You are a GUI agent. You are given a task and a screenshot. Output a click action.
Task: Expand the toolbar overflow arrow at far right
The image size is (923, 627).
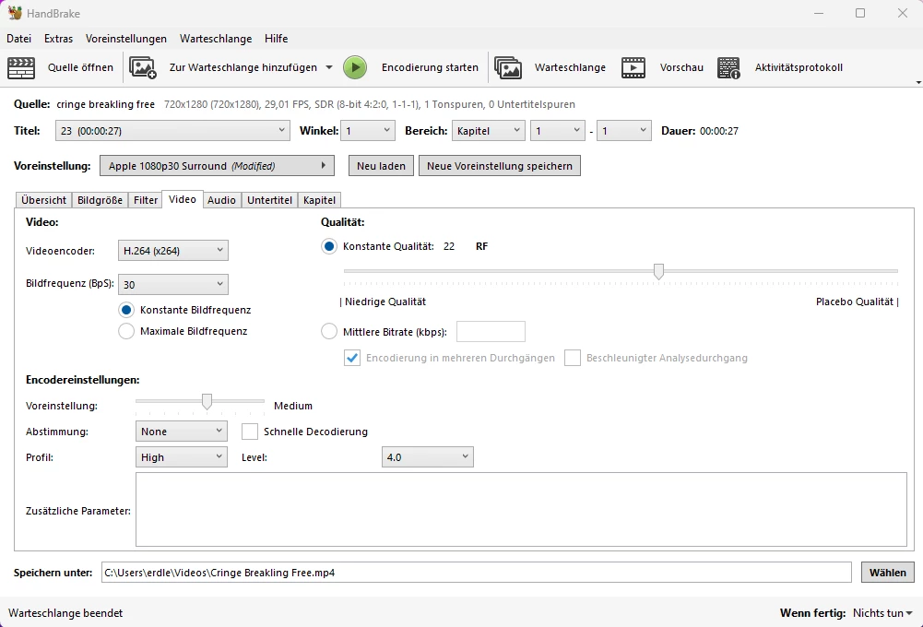(918, 83)
